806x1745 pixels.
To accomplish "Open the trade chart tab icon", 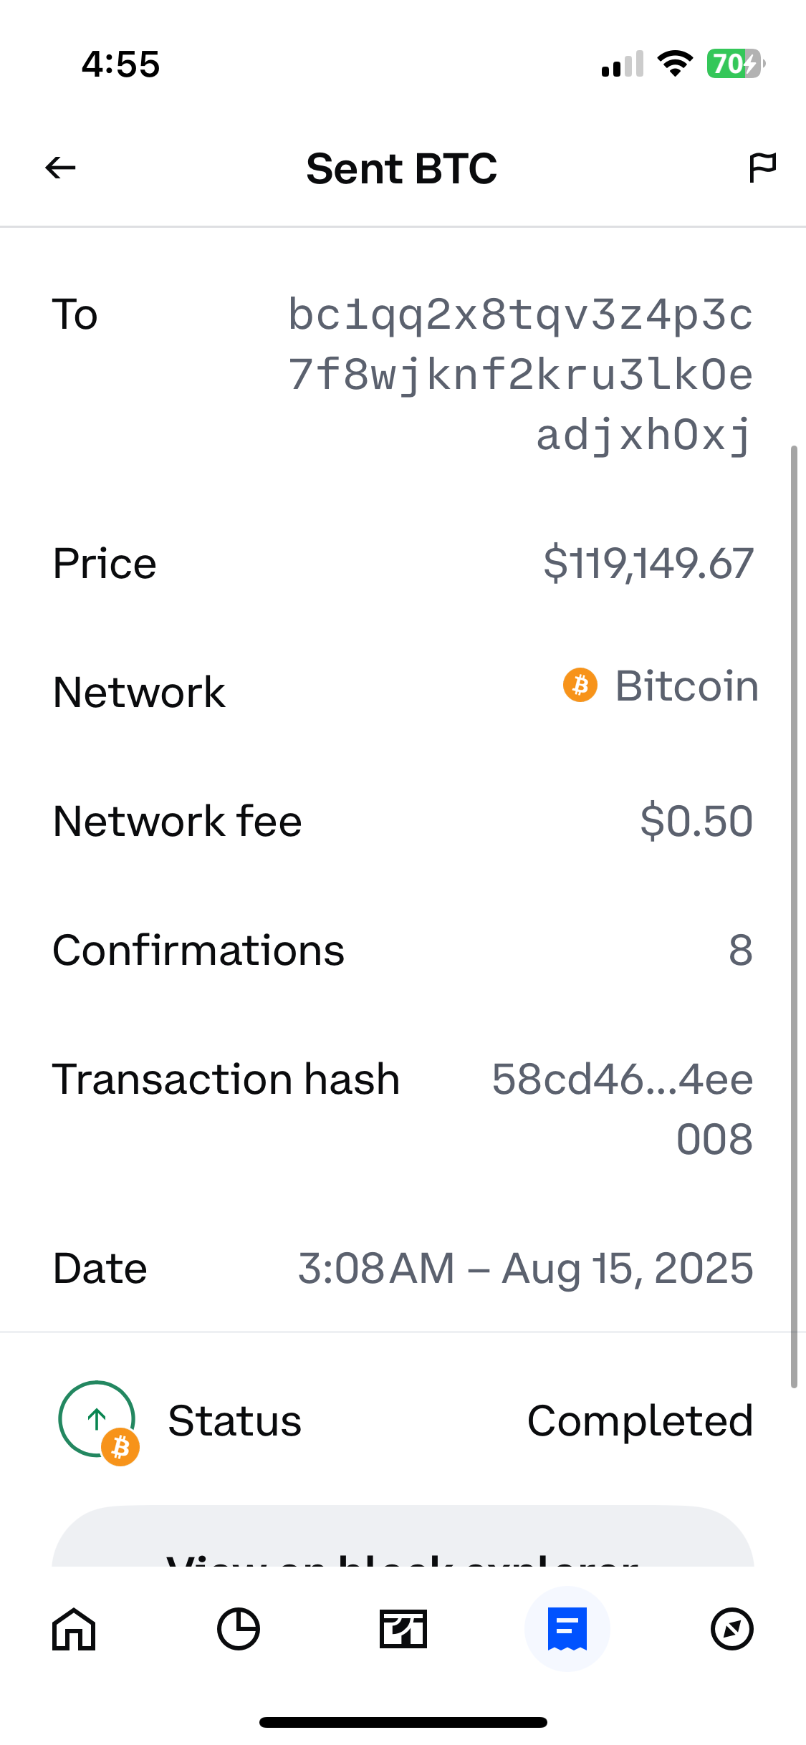I will [403, 1629].
